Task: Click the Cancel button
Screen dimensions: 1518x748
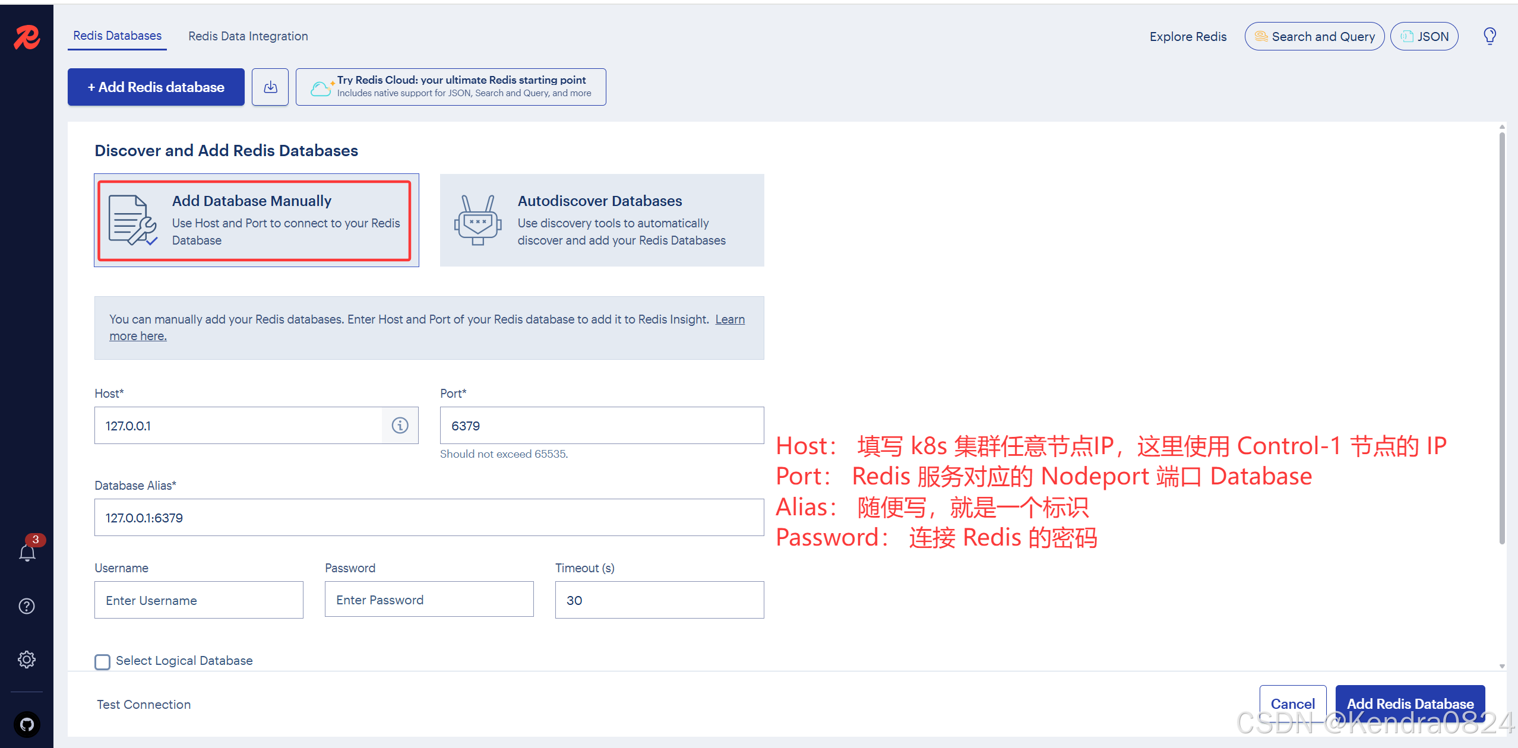Action: [x=1293, y=704]
